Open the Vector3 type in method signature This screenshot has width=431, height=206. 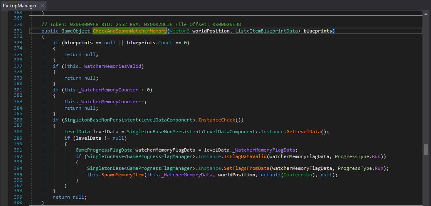(179, 31)
